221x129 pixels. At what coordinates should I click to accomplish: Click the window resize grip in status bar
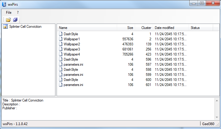click(218, 124)
